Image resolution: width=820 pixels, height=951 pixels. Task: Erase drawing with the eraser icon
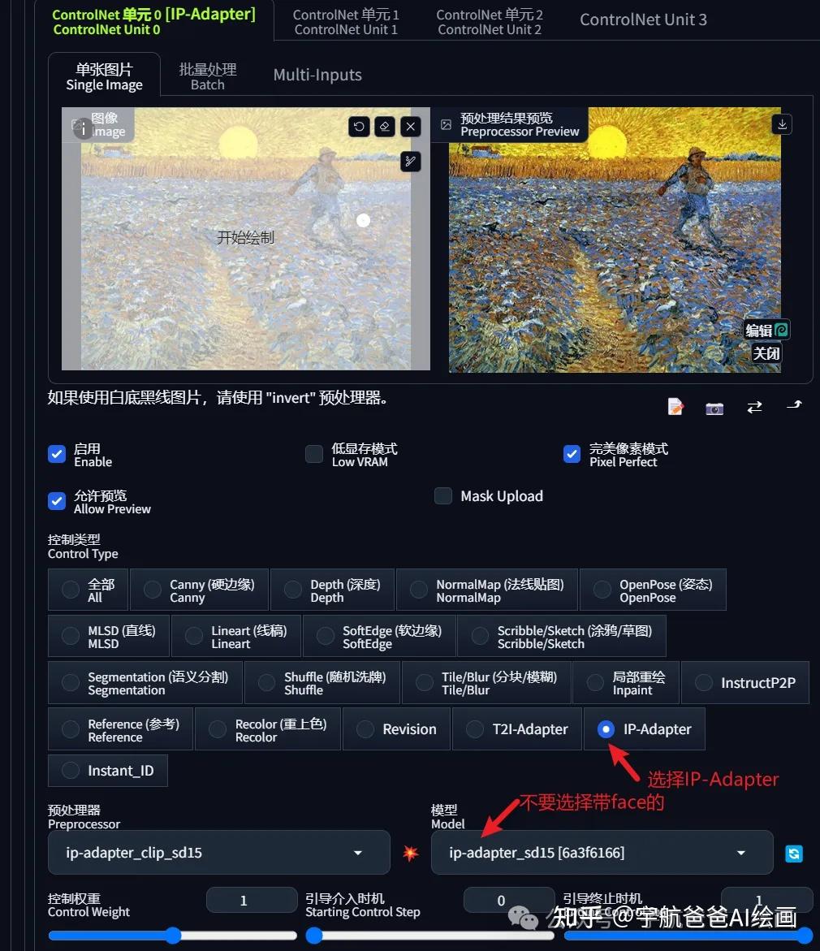point(385,126)
